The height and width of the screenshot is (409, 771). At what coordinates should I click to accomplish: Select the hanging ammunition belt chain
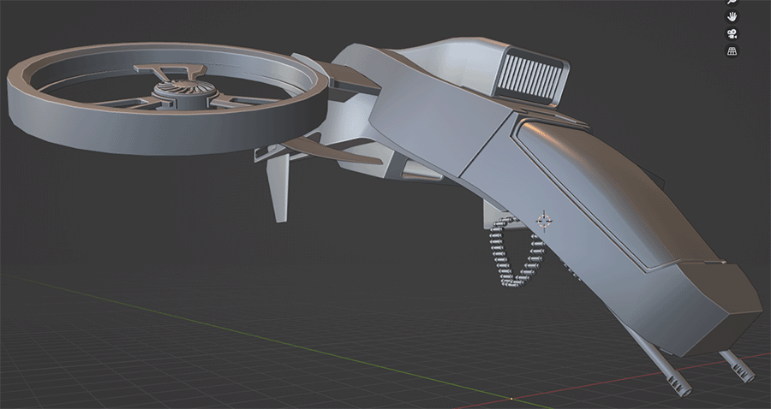tap(517, 252)
